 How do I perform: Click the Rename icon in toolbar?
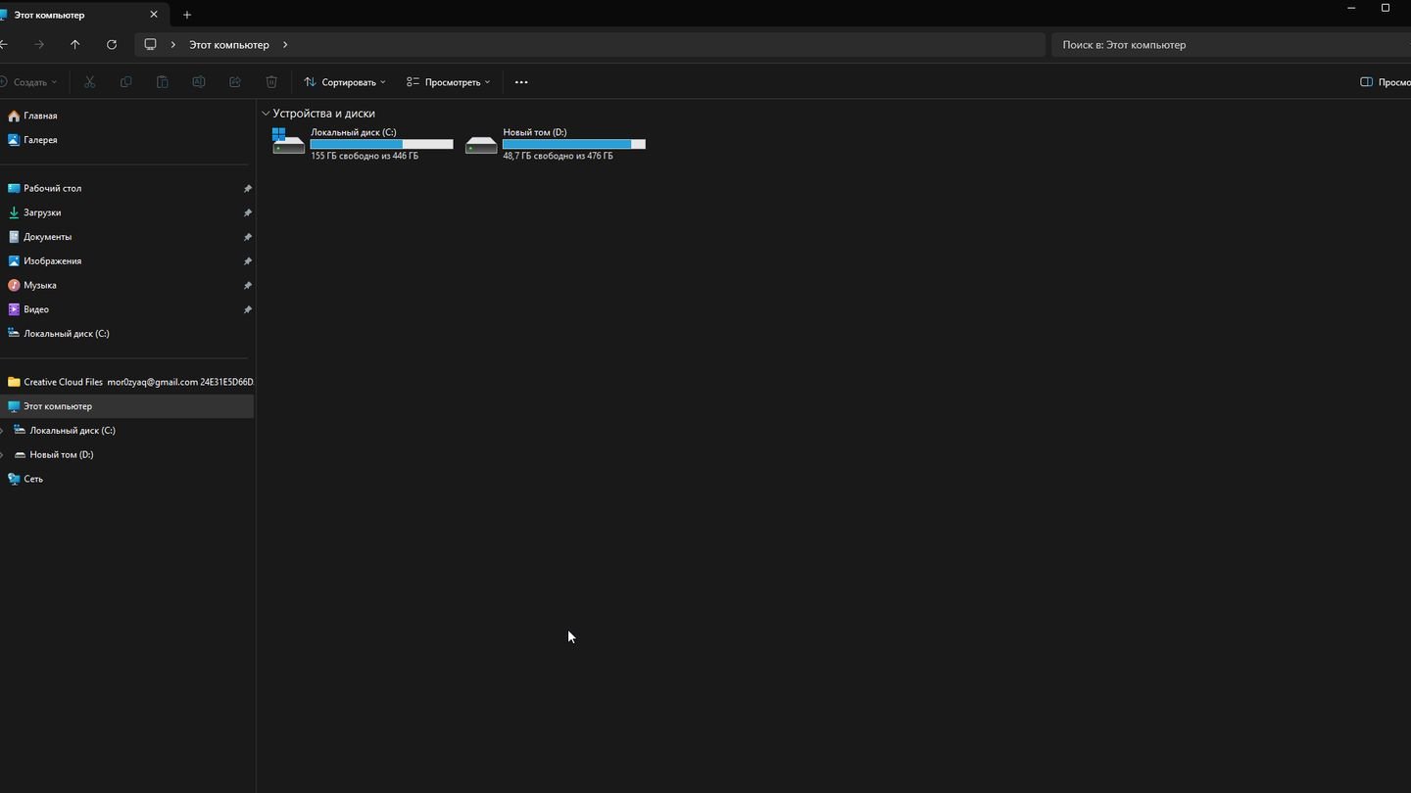[x=198, y=82]
